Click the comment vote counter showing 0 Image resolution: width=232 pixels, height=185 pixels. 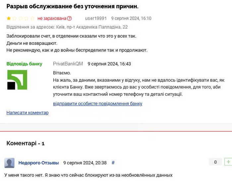(x=215, y=162)
